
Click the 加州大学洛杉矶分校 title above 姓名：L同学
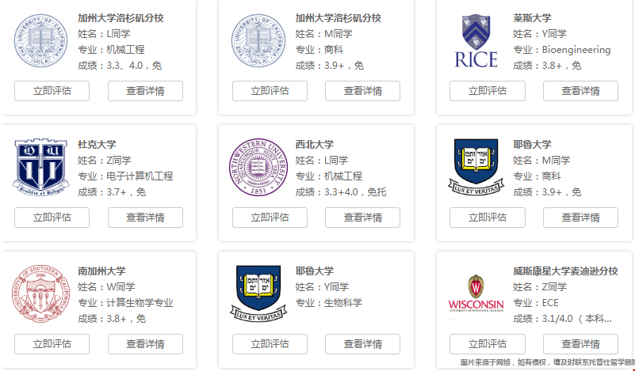120,18
